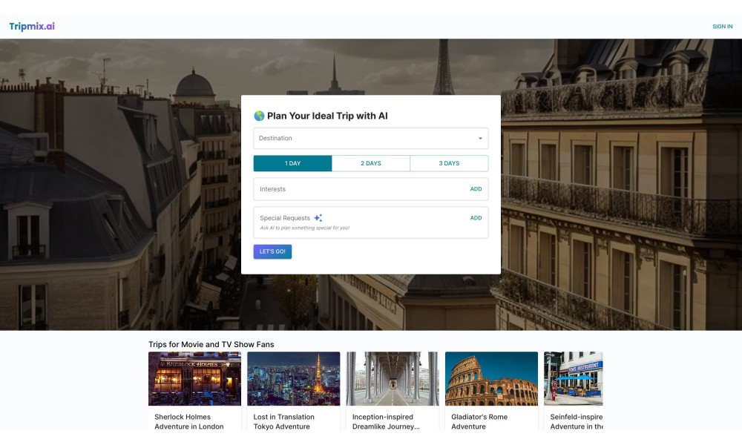Click ADD next to Special Requests
Viewport: 742px width, 445px height.
click(476, 218)
